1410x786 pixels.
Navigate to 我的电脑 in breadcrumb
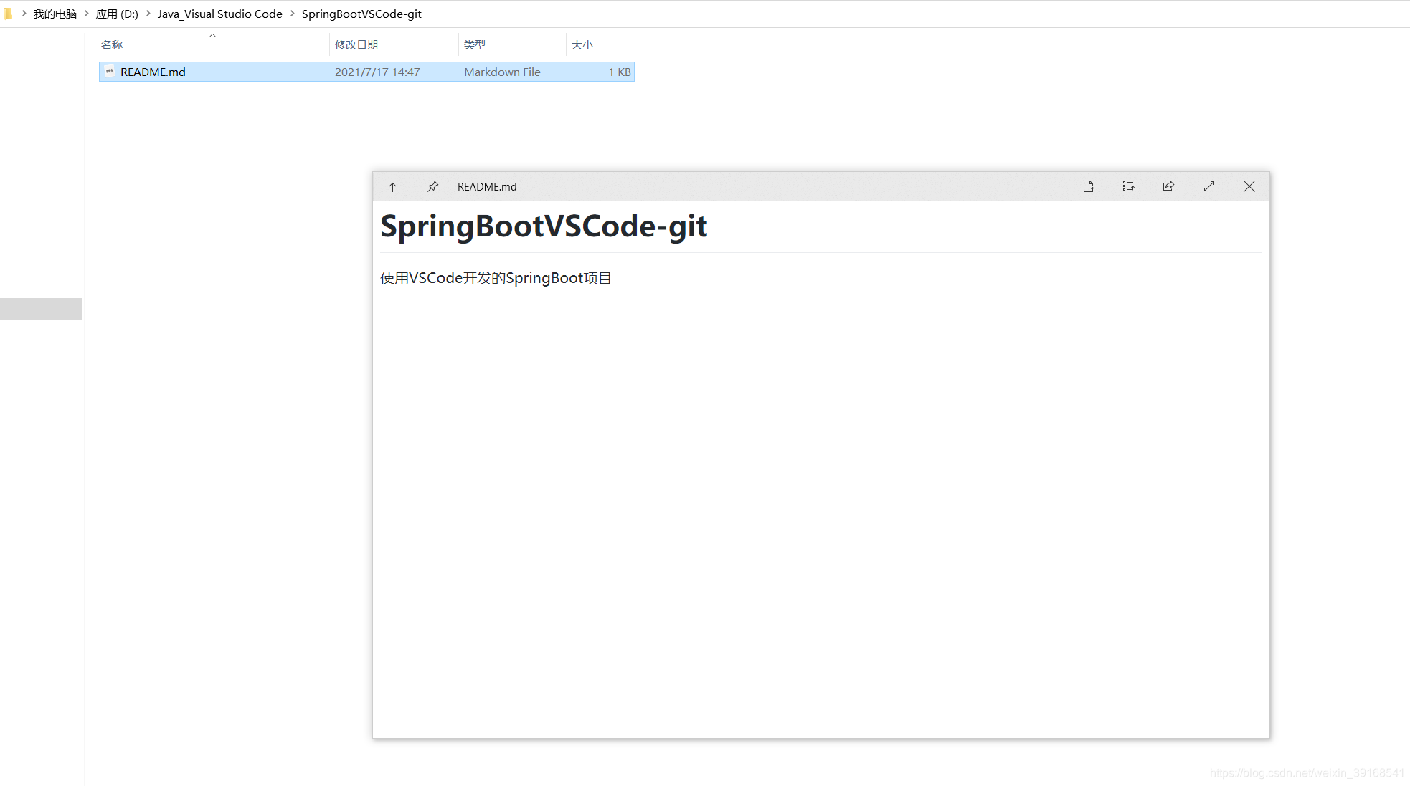click(x=55, y=14)
